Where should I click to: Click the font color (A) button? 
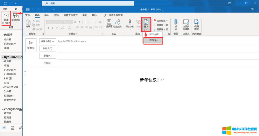tap(69, 28)
